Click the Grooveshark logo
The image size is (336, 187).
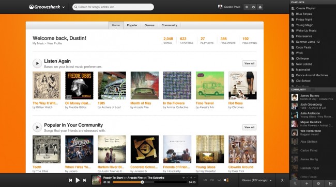click(x=44, y=7)
